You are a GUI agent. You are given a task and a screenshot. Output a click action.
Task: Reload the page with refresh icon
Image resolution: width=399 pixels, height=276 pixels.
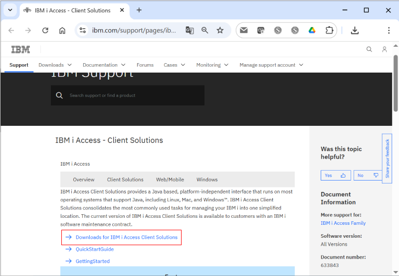(x=45, y=30)
